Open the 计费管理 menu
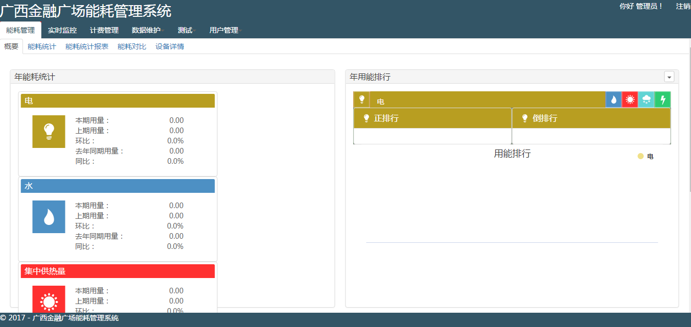This screenshot has width=691, height=327. pos(104,30)
